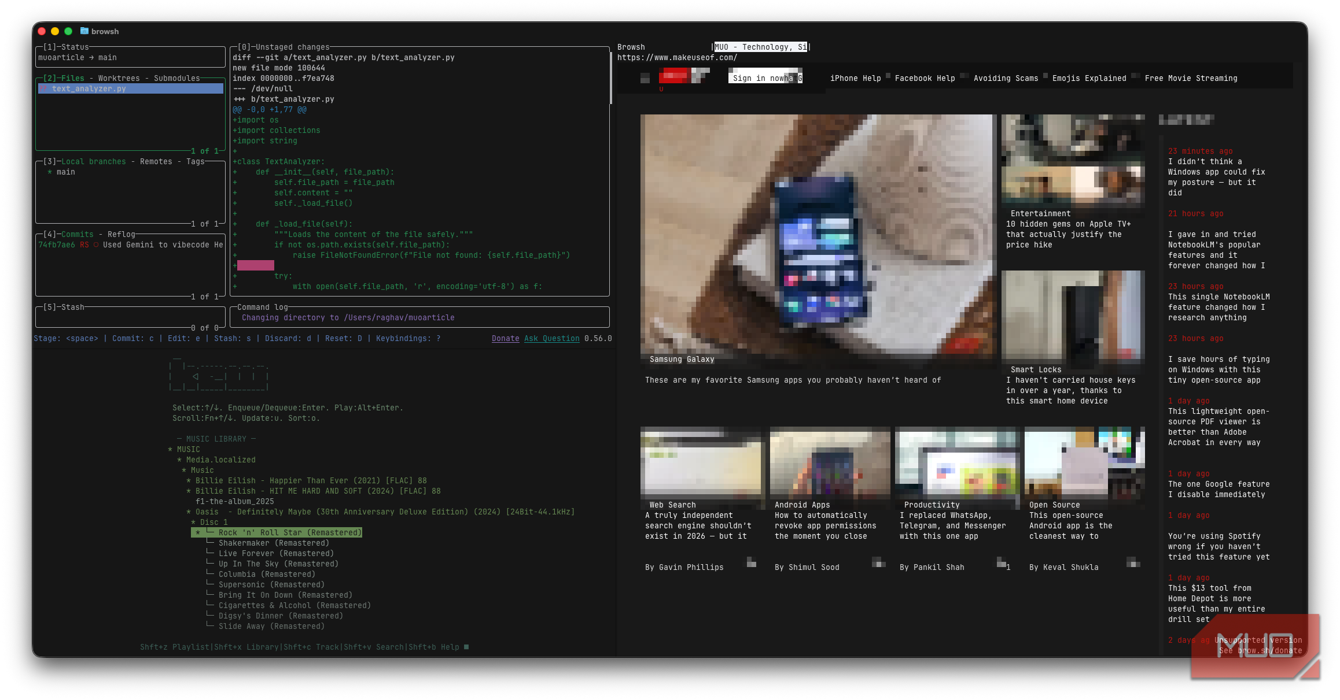Select the main branch entry

click(65, 172)
